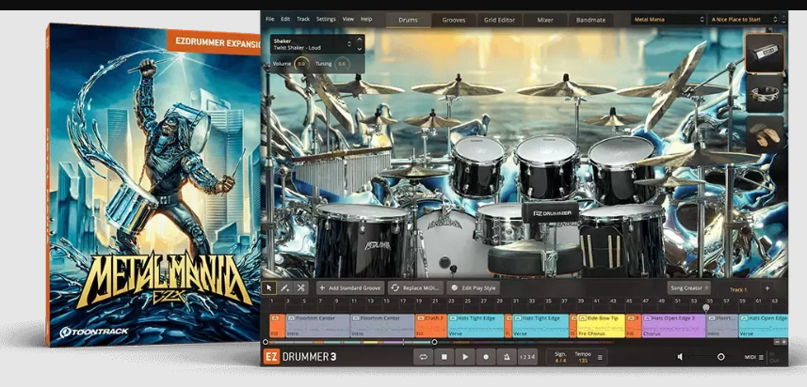Toggle the 1234 count-in button
Screen dimensions: 807x387
[x=526, y=357]
